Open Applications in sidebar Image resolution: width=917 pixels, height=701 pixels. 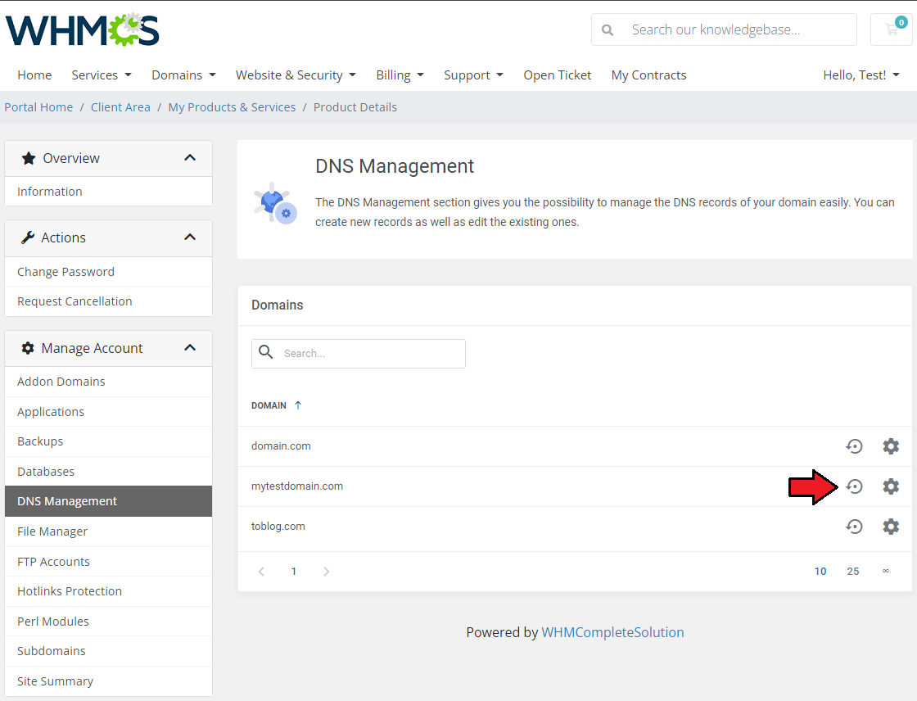point(108,412)
